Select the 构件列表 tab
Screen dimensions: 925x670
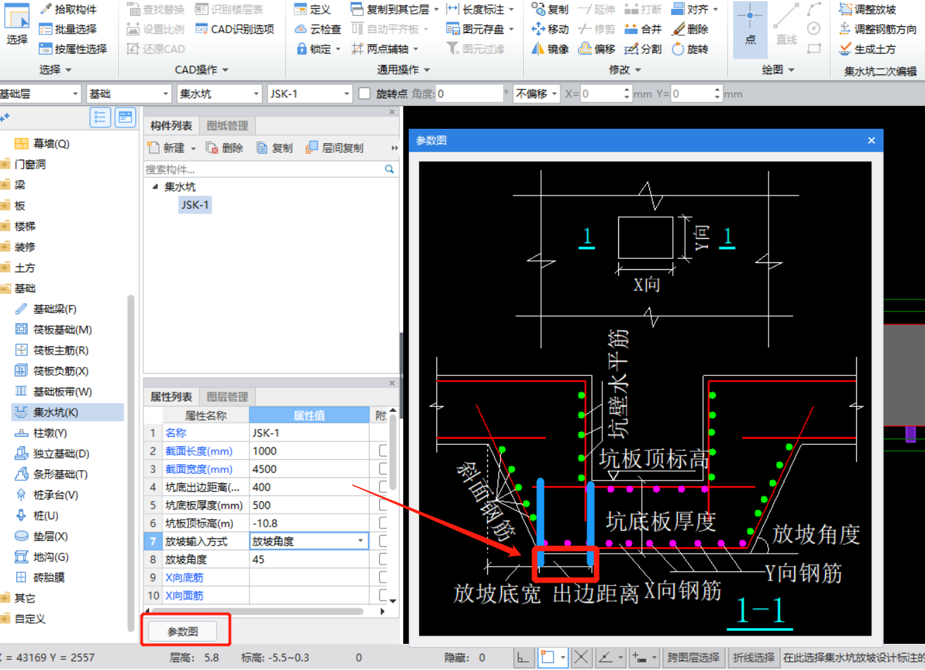click(x=172, y=125)
